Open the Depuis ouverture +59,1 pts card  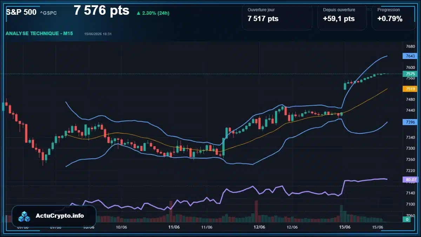[342, 17]
